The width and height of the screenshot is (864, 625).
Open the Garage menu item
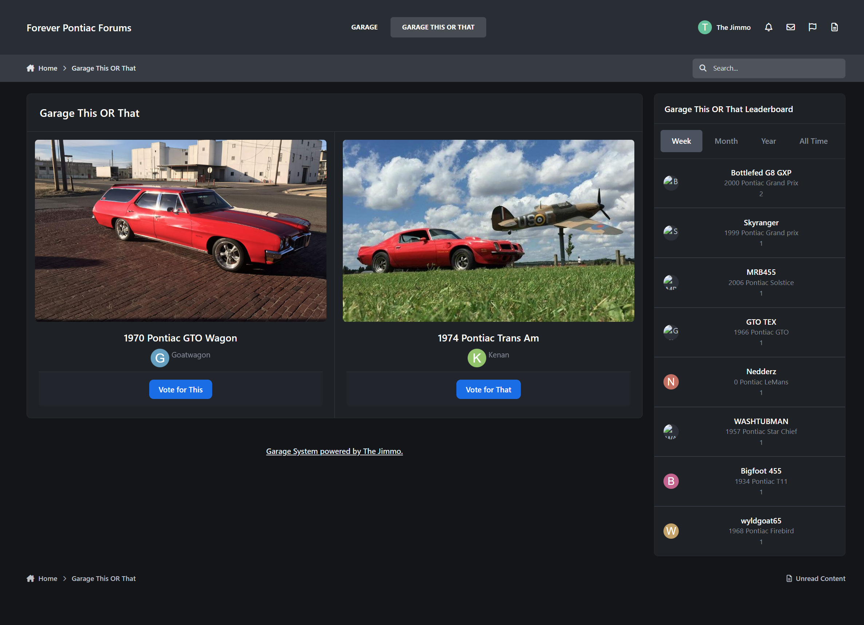tap(364, 27)
